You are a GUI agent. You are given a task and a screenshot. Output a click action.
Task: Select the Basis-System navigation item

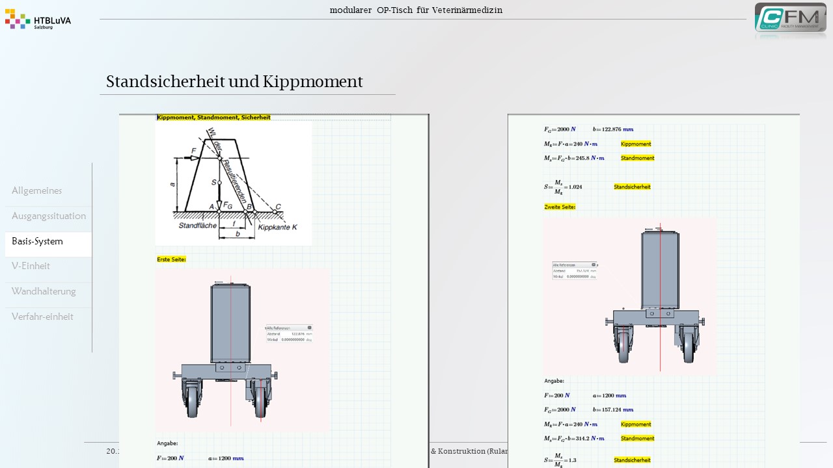click(38, 241)
